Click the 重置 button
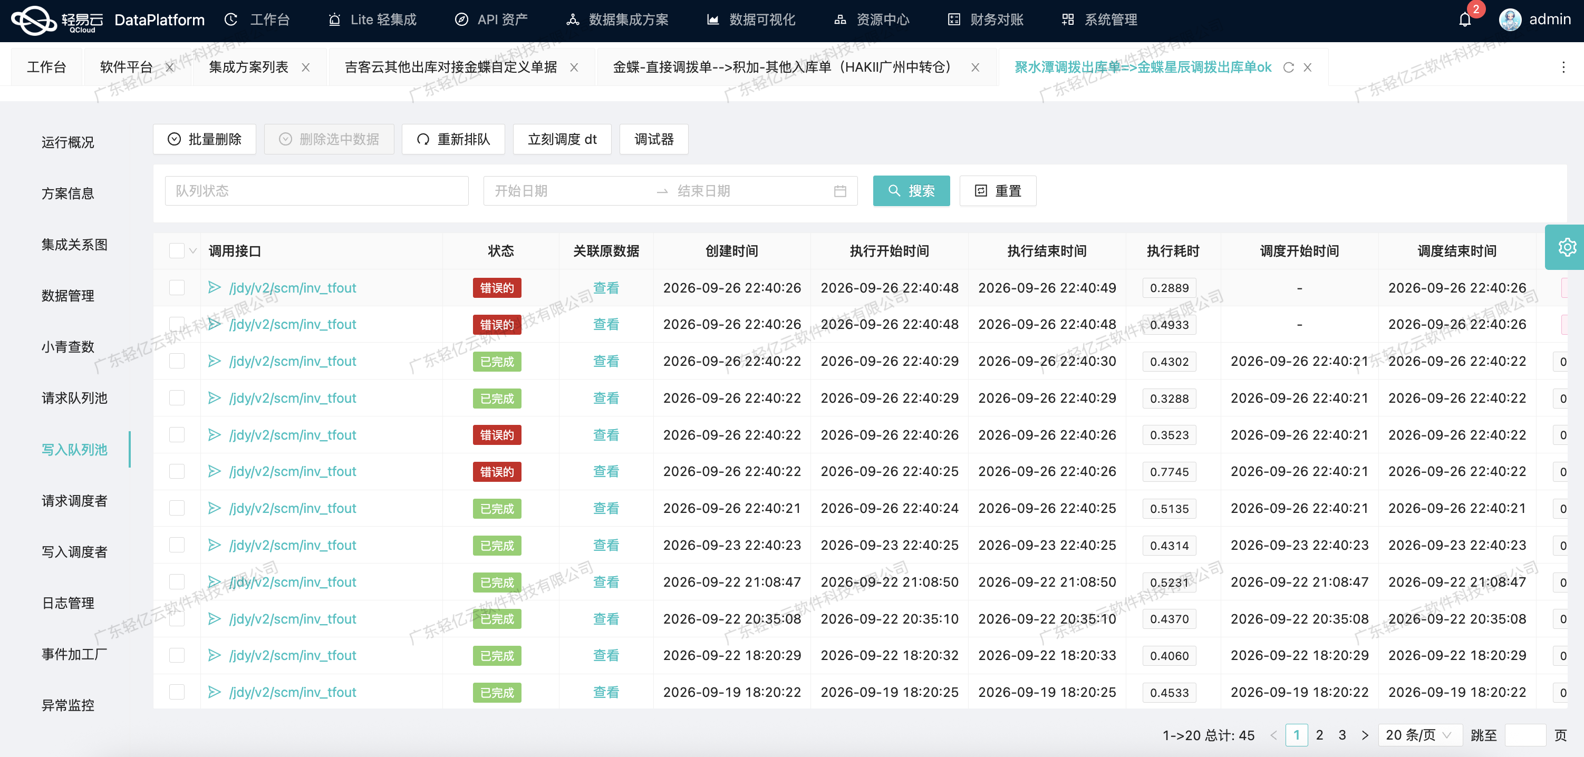The height and width of the screenshot is (757, 1584). (998, 191)
